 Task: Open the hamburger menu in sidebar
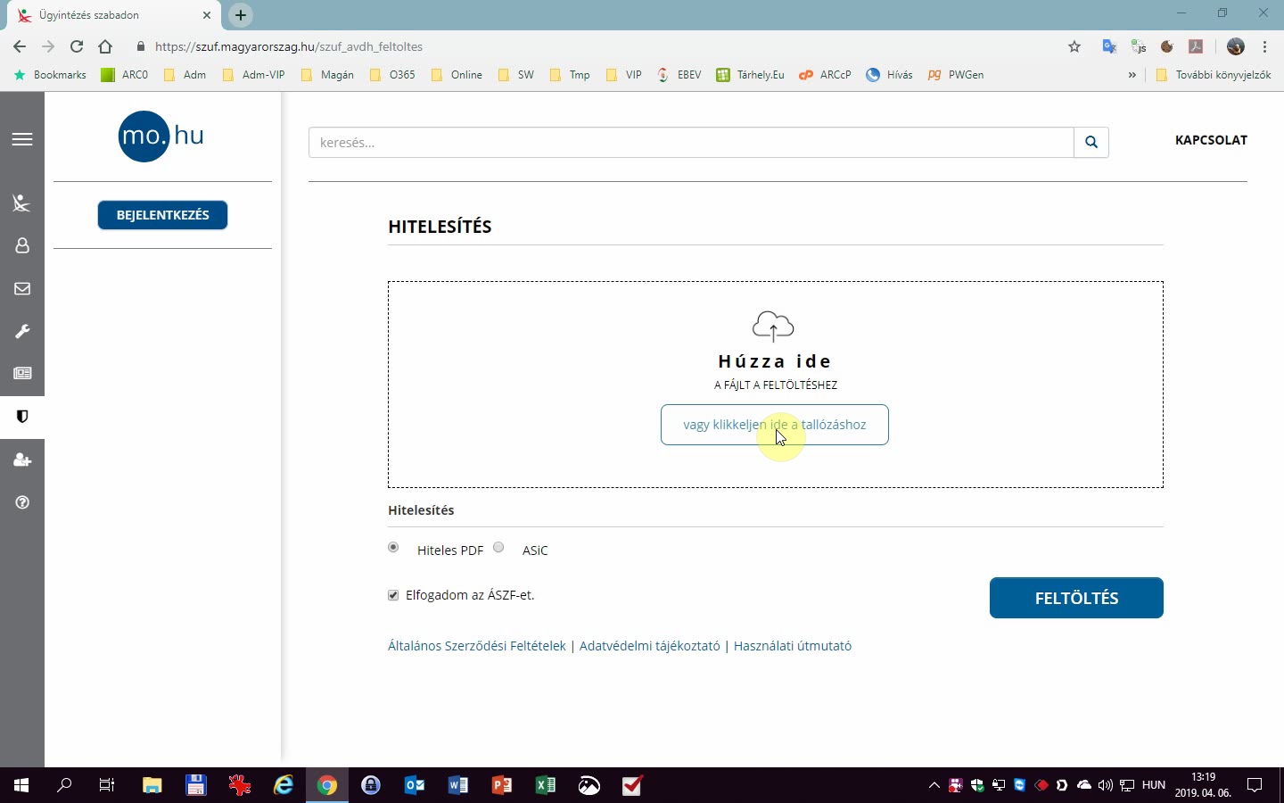pyautogui.click(x=22, y=139)
